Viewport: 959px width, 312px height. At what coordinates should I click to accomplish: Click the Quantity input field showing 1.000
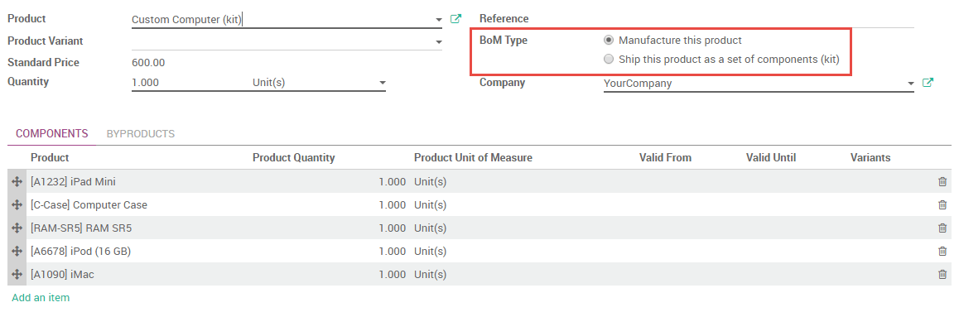click(x=190, y=82)
